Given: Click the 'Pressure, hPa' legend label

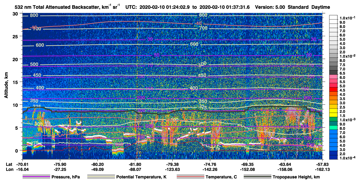Looking at the screenshot, I should [x=66, y=177].
